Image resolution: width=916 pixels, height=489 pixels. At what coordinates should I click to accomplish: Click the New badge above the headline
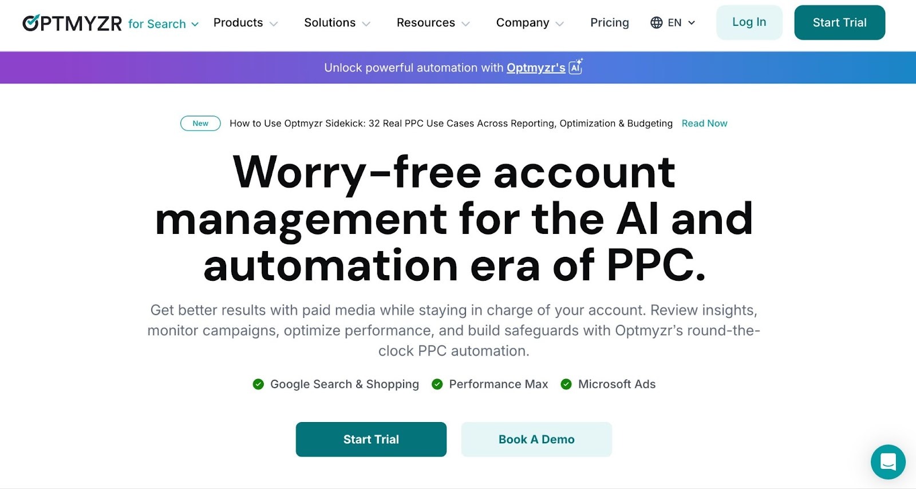pyautogui.click(x=200, y=123)
